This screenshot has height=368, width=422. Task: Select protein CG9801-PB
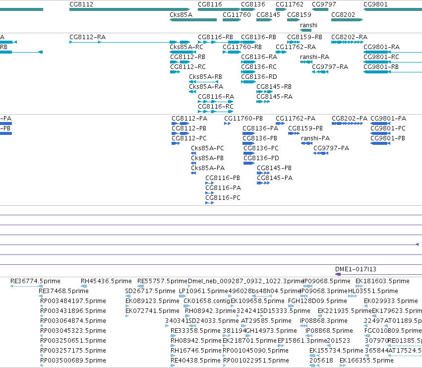380,143
